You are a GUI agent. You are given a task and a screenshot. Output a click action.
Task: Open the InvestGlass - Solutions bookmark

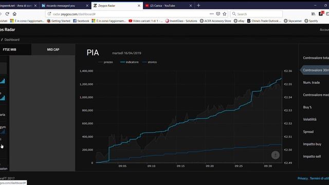181,21
